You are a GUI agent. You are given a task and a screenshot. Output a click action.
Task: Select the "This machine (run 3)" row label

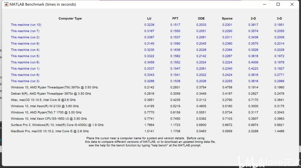25,81
